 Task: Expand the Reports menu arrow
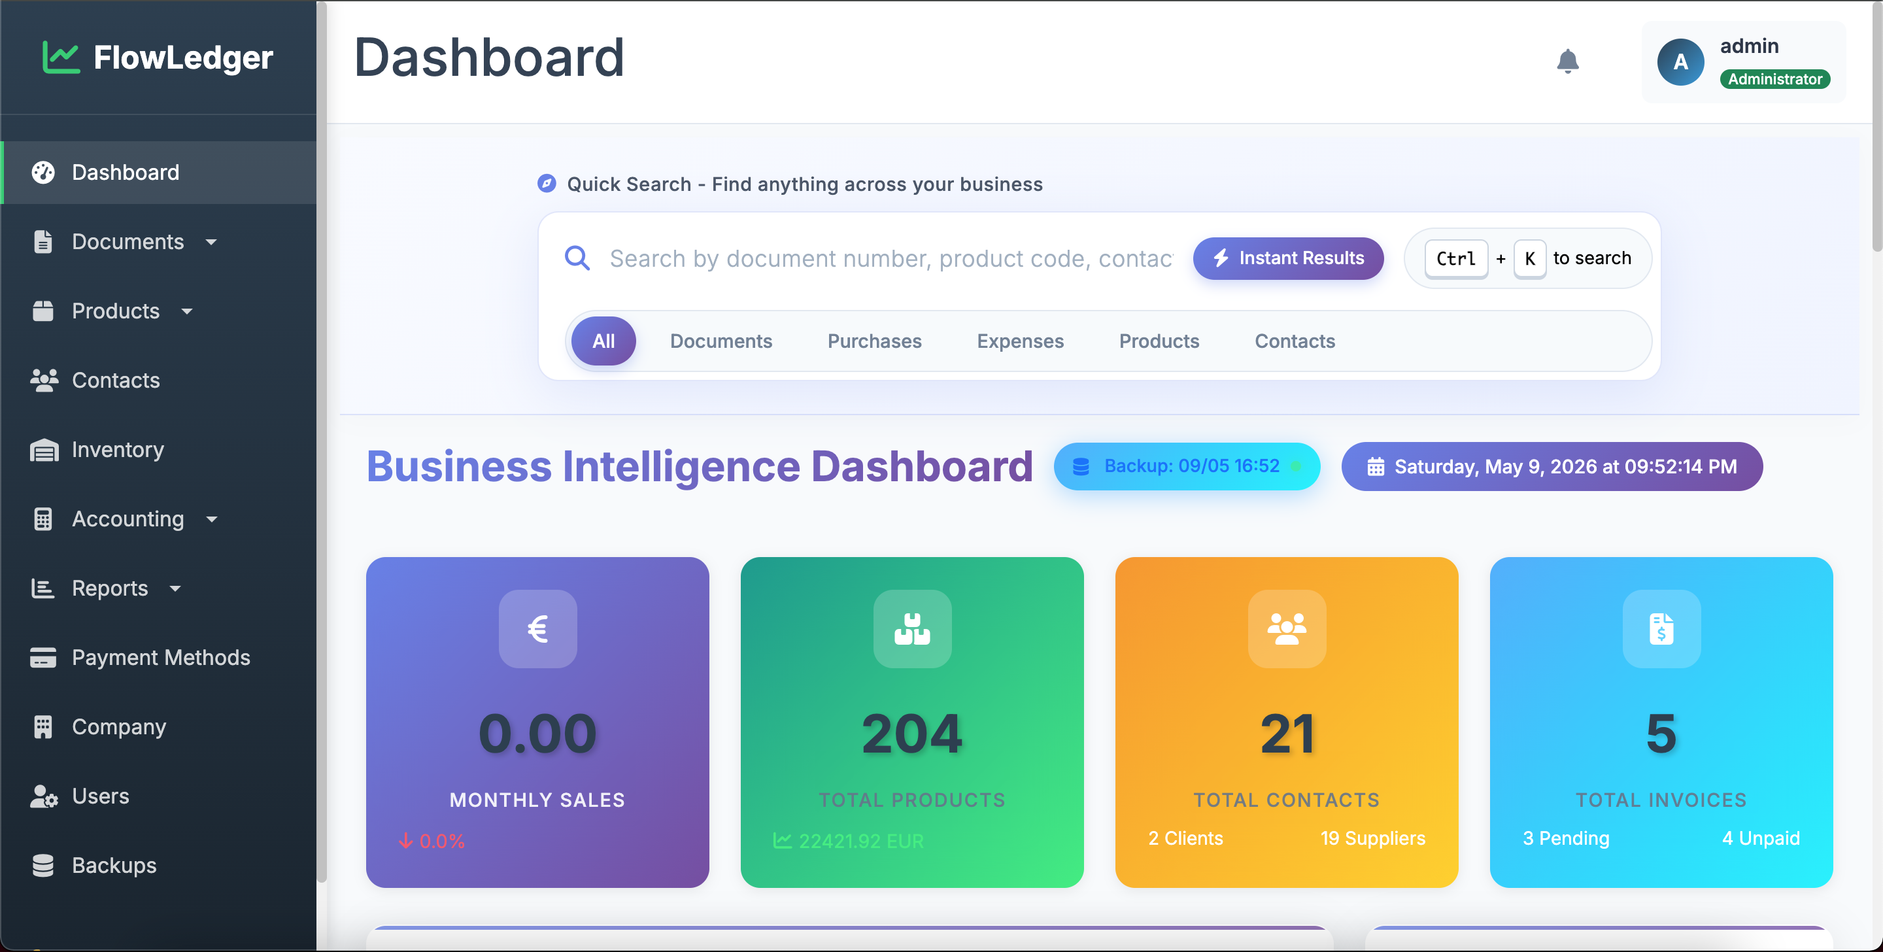[x=175, y=588]
